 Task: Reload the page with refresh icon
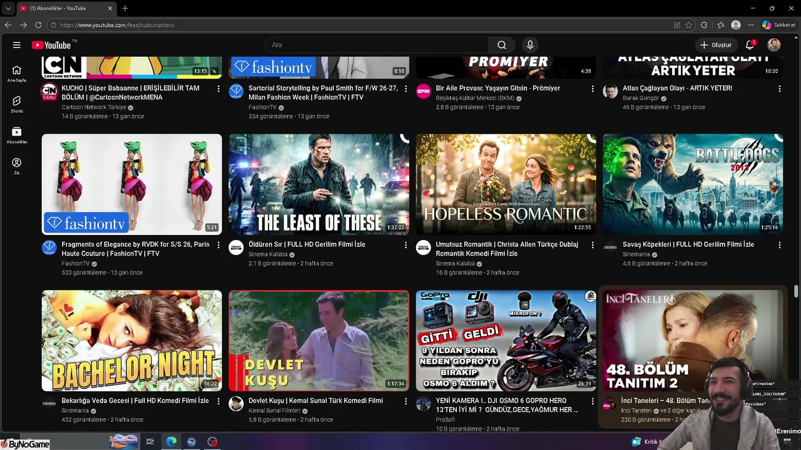pyautogui.click(x=38, y=25)
